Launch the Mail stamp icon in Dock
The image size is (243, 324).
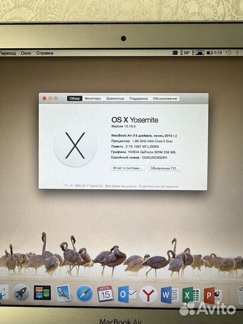click(63, 293)
